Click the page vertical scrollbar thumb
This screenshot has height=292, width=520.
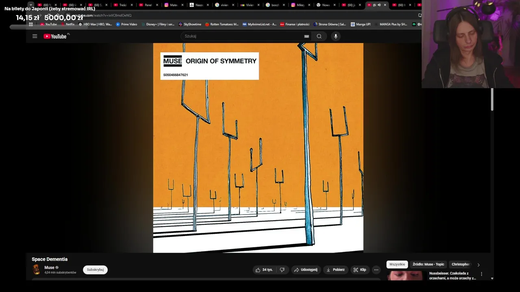492,99
